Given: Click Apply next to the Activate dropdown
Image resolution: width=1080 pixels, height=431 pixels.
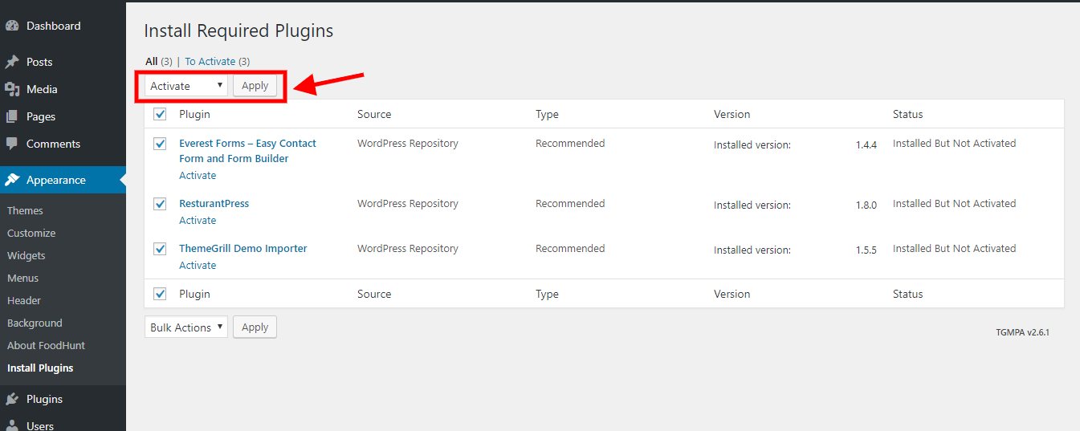Looking at the screenshot, I should click(x=255, y=86).
